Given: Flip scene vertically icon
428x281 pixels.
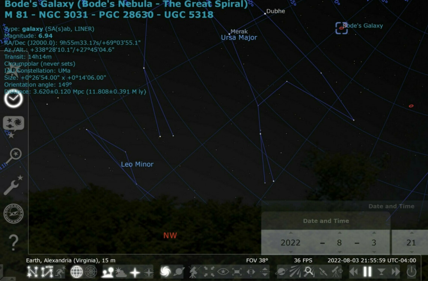Looking at the screenshot, I should point(265,272).
